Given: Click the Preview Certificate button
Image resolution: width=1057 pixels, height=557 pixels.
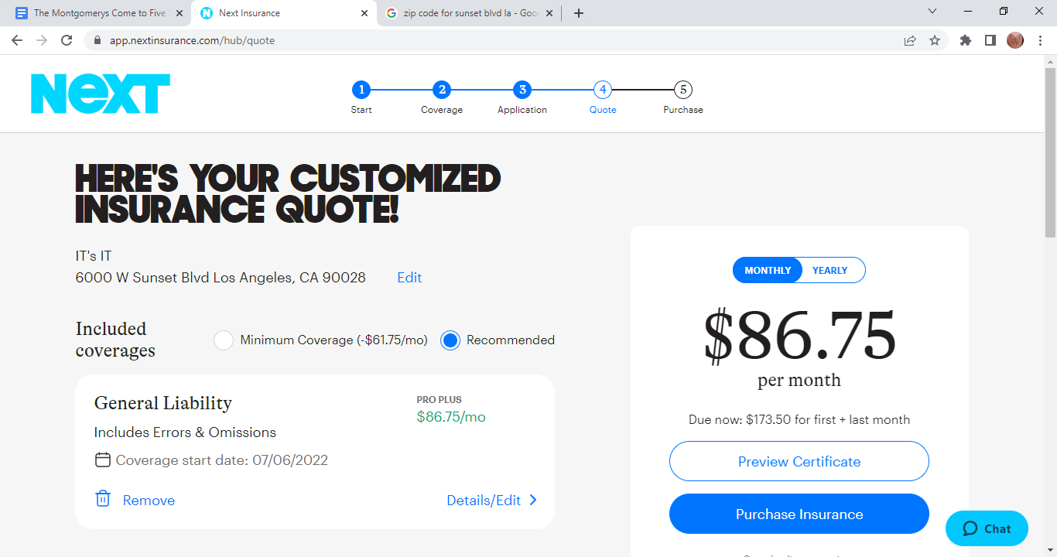Looking at the screenshot, I should pos(799,462).
